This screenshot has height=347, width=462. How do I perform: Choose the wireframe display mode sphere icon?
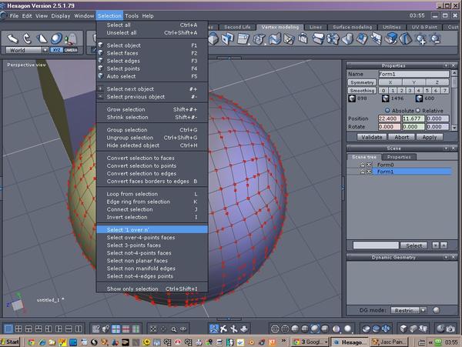[275, 329]
